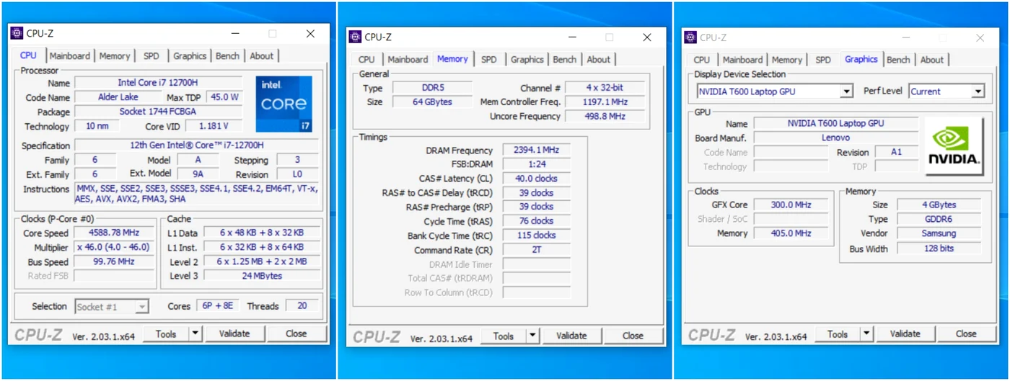Click the CAS# Latency value 40.0 clocks
The image size is (1010, 381).
tap(536, 179)
